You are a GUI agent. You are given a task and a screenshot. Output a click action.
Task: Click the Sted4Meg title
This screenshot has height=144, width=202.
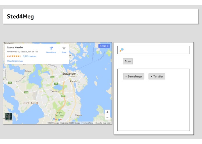point(20,17)
